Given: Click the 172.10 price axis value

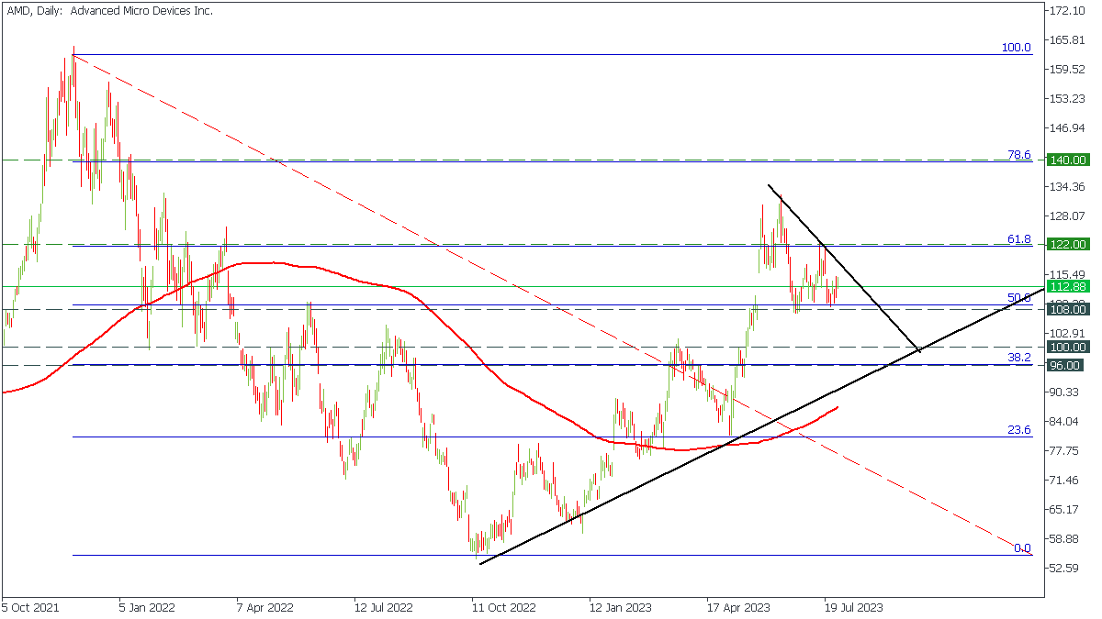Looking at the screenshot, I should 1067,11.
